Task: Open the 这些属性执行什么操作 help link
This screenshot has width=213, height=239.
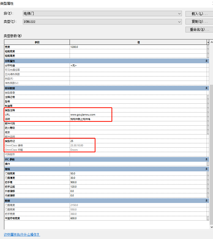Action: point(22,235)
